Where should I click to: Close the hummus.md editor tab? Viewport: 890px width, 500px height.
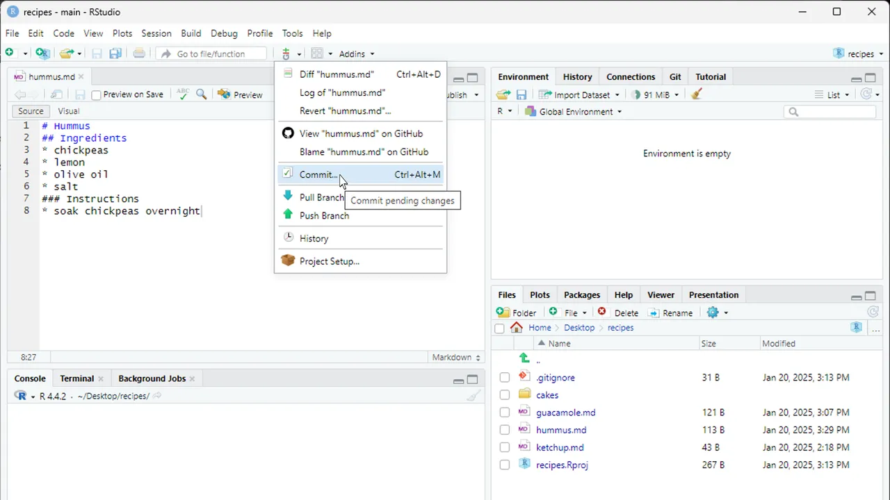pyautogui.click(x=81, y=76)
